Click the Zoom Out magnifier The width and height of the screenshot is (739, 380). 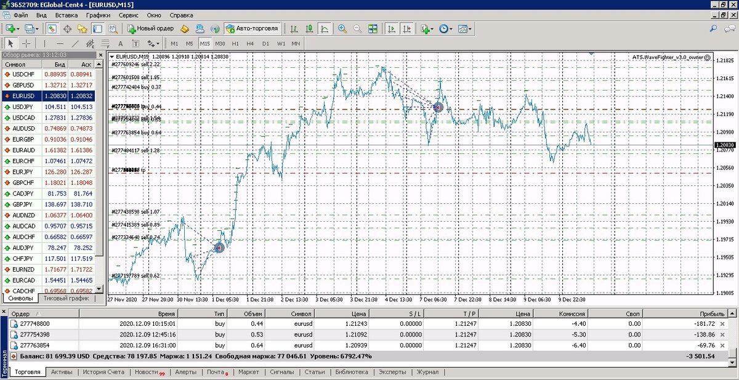(x=357, y=28)
